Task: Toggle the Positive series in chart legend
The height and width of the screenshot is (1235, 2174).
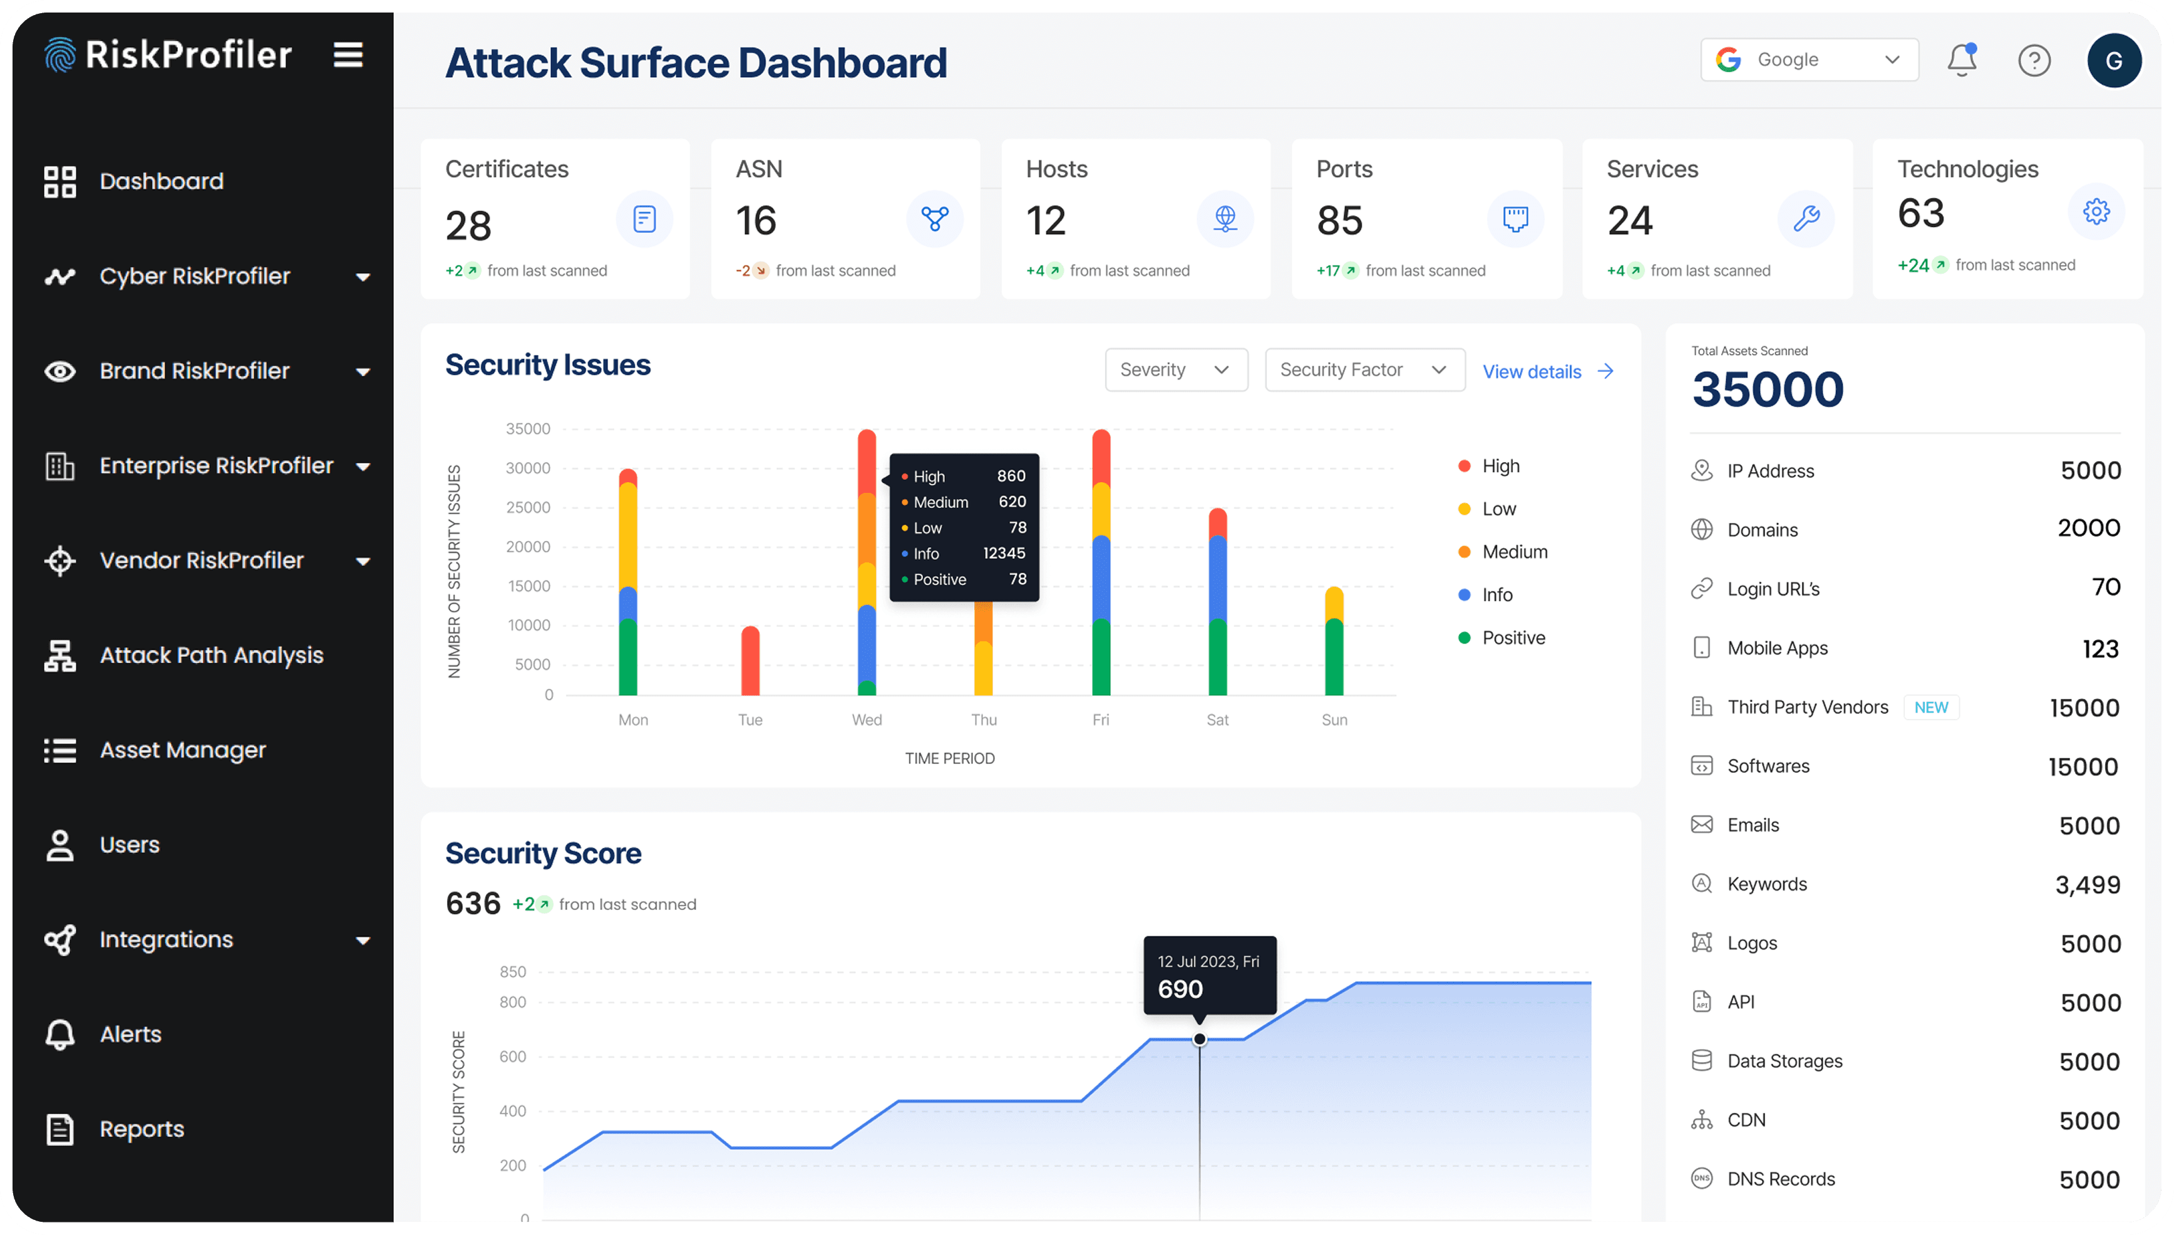Action: pyautogui.click(x=1513, y=638)
